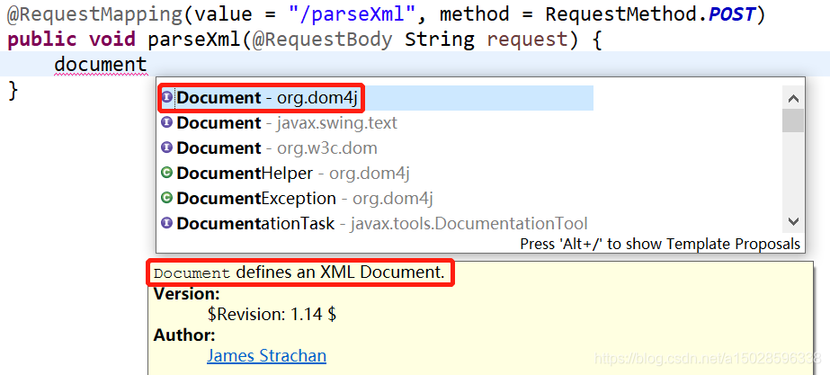830x375 pixels.
Task: Click class icon beside DocumentException
Action: [166, 198]
